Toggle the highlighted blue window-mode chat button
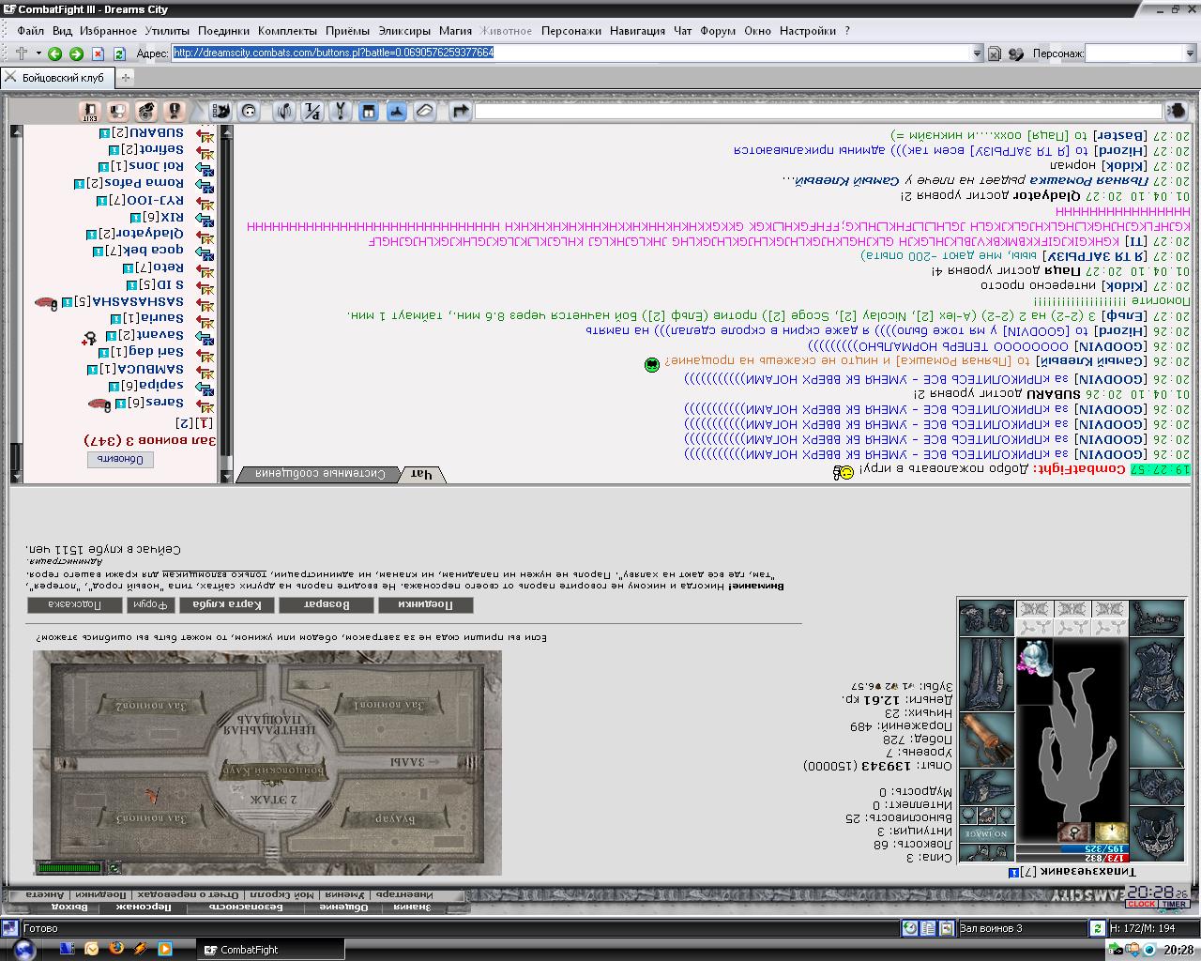Image resolution: width=1201 pixels, height=961 pixels. (369, 112)
